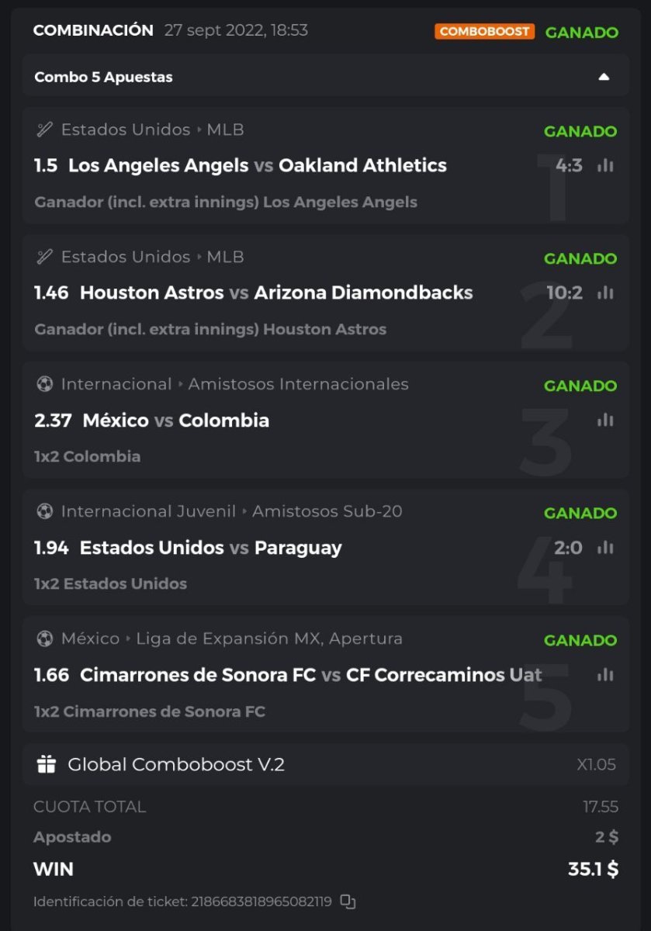Open Los Angeles Angels vs Oakland Athletics match

pos(257,165)
